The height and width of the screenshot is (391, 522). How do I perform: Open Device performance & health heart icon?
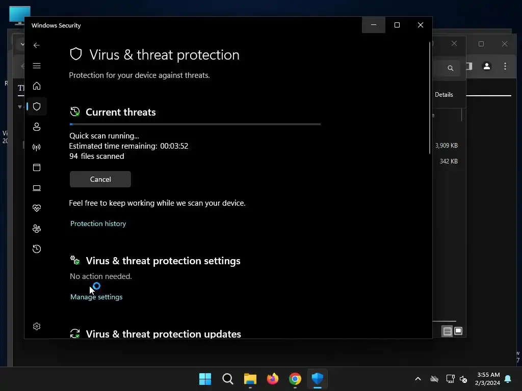tap(37, 208)
